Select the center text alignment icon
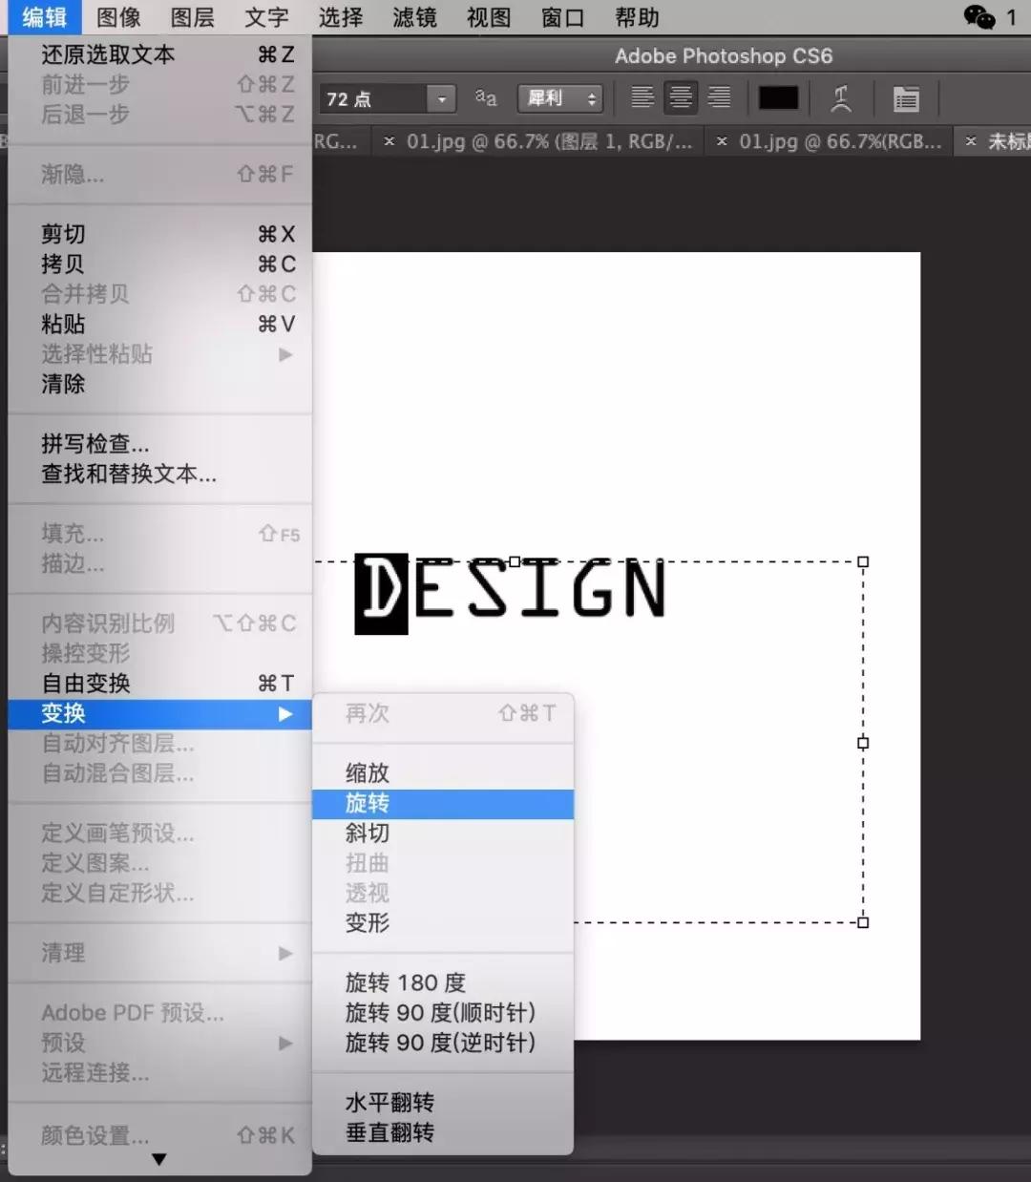Image resolution: width=1031 pixels, height=1182 pixels. click(680, 96)
